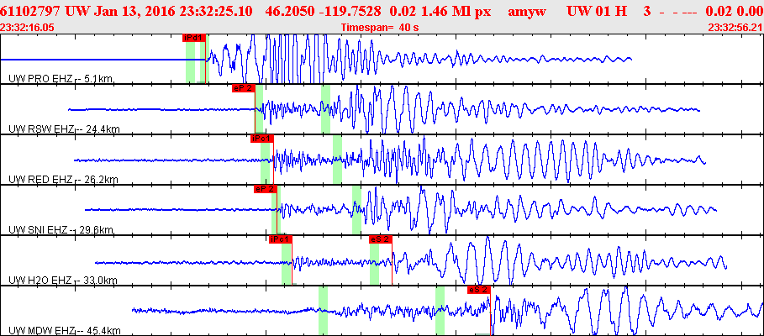Screen dimensions: 764x336
Task: Click station label UW RSW EHZ 24.4km
Action: pyautogui.click(x=65, y=129)
